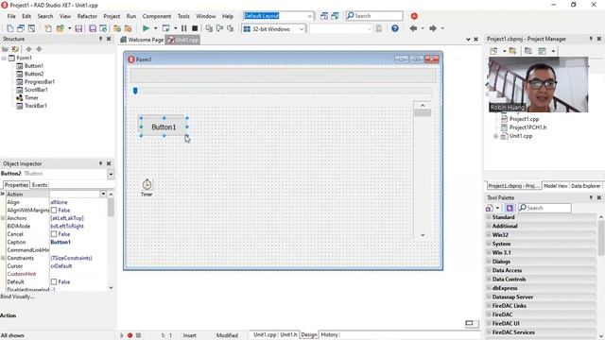Click the Back navigation arrow icon
This screenshot has height=340, width=605.
(x=413, y=28)
